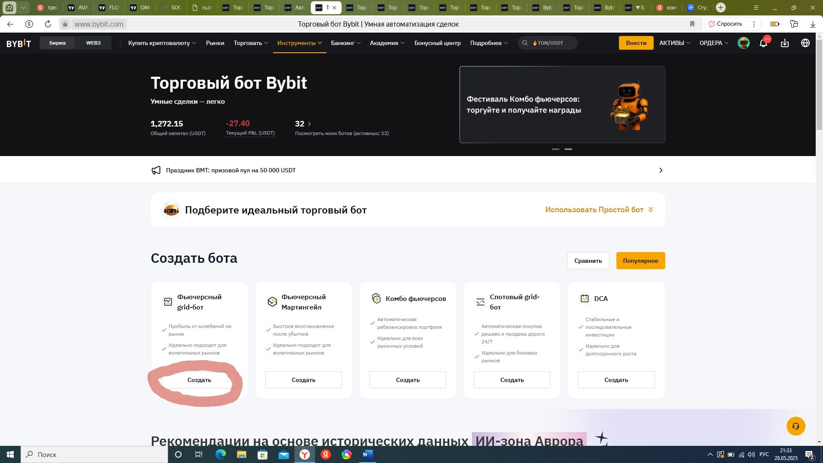Select the second banner carousel indicator
The width and height of the screenshot is (823, 463).
568,149
